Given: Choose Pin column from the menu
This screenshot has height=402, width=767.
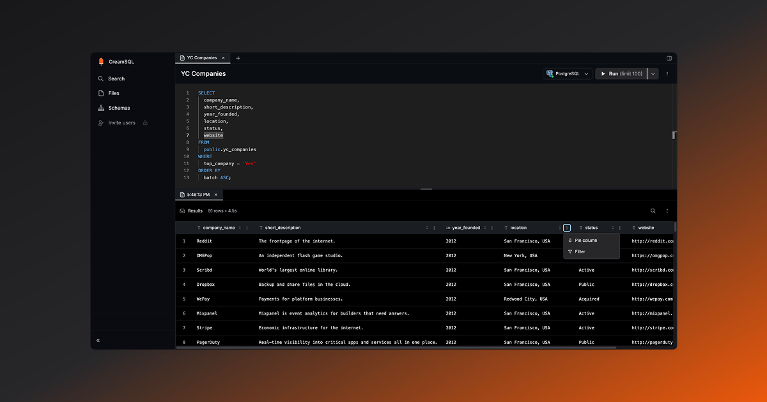Looking at the screenshot, I should [x=585, y=241].
